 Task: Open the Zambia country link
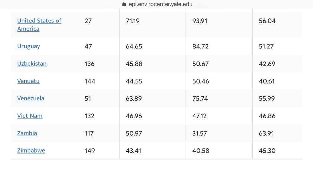coord(27,133)
